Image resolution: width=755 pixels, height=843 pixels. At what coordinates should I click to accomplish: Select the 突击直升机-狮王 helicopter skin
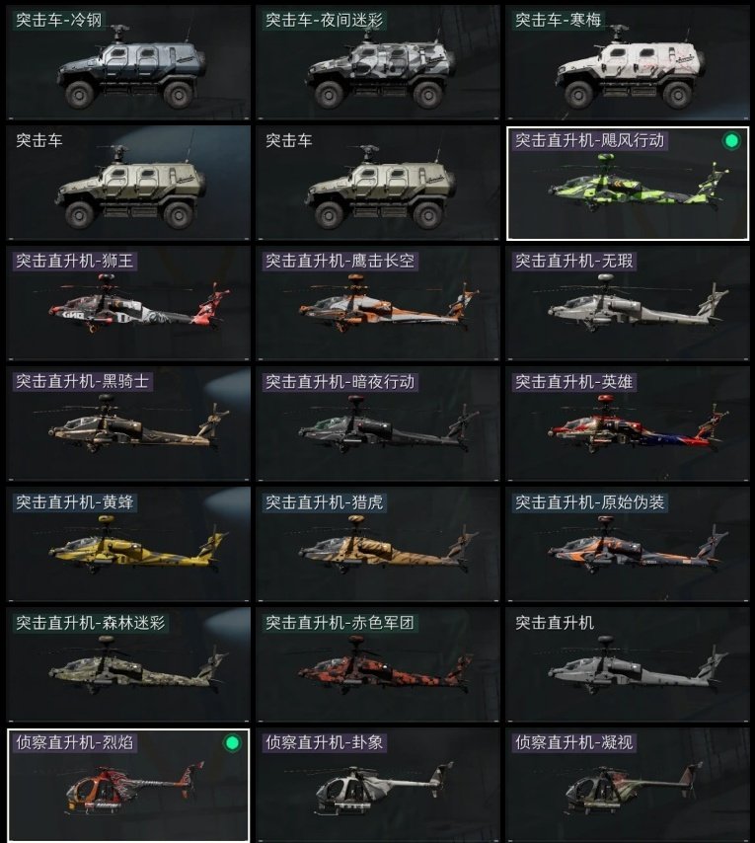tap(128, 303)
